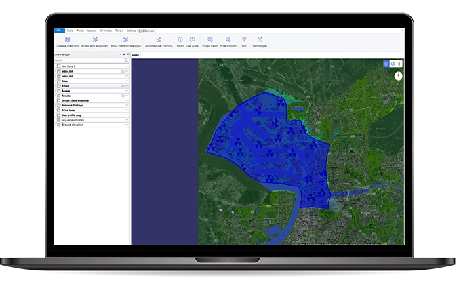Image resolution: width=461 pixels, height=284 pixels.
Task: Open the Coverage predictions tool
Action: click(67, 42)
